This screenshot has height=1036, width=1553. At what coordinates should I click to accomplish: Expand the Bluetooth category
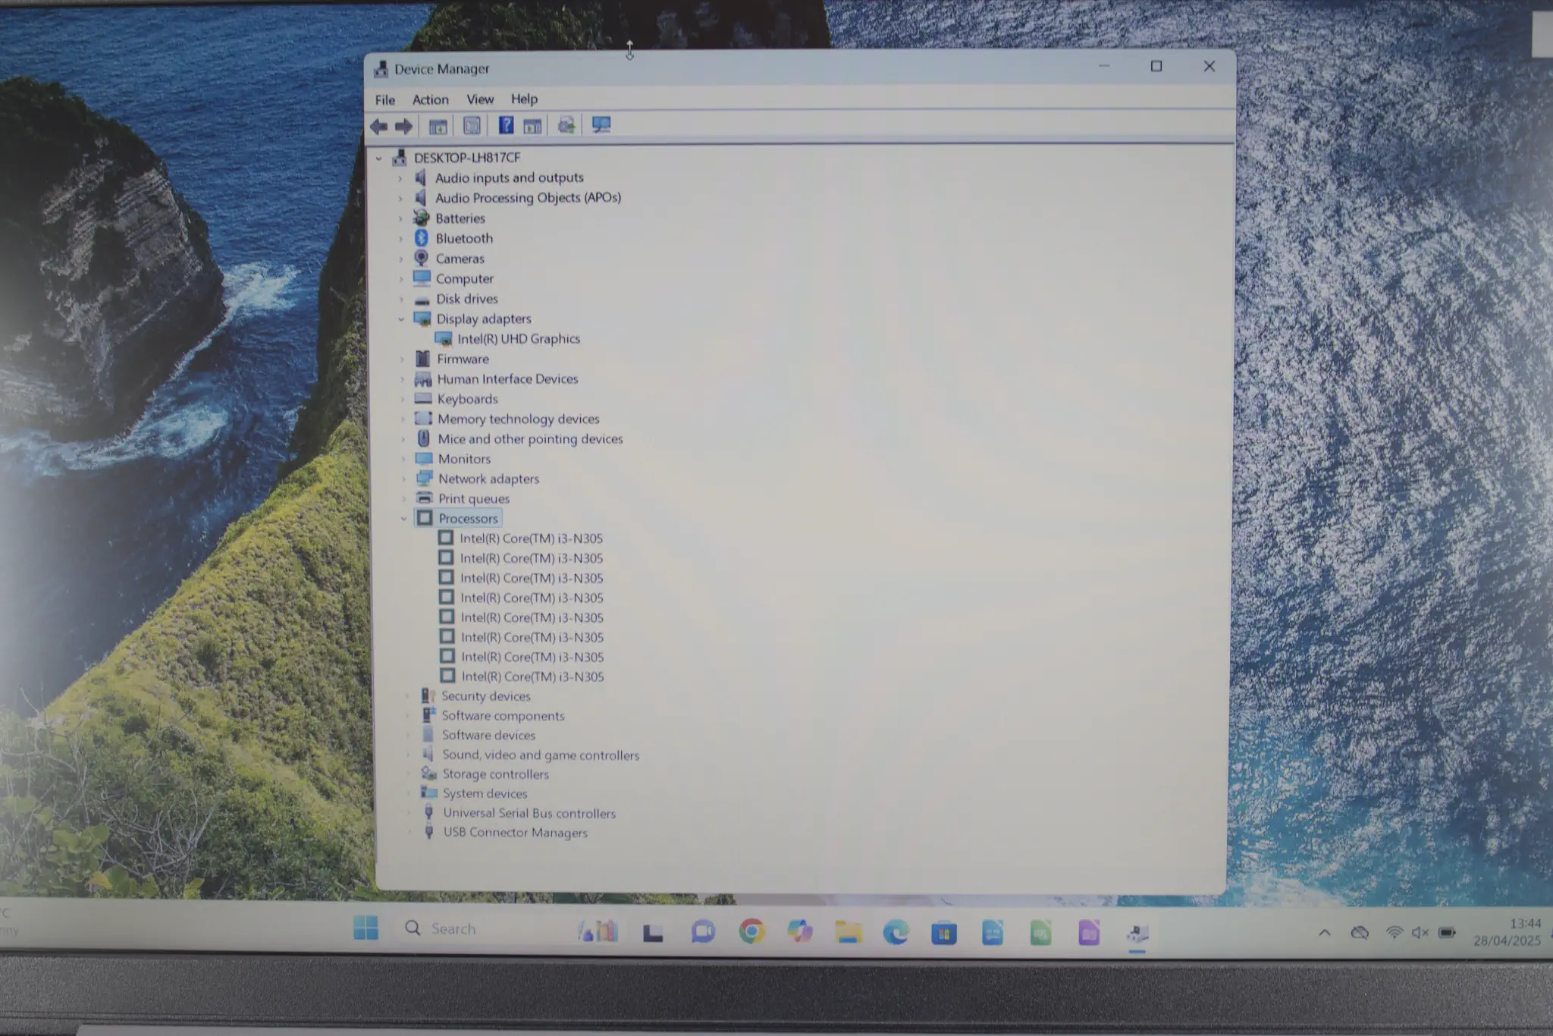point(400,239)
